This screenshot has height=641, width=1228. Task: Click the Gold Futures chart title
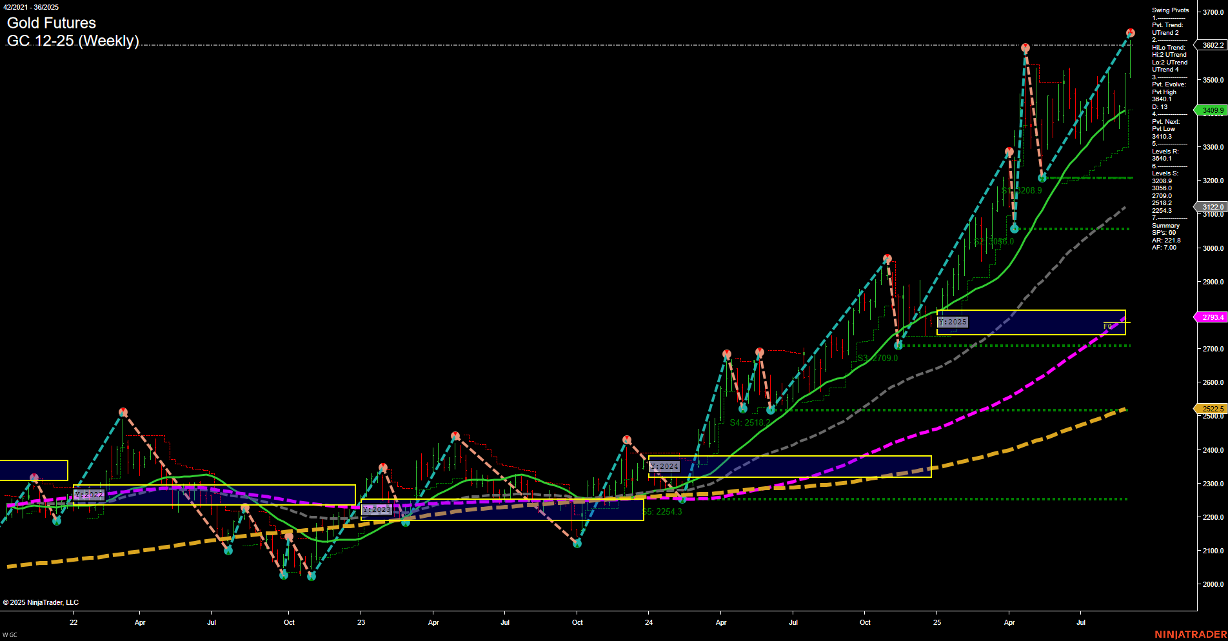point(50,23)
